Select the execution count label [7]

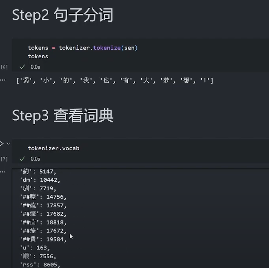tap(4, 159)
